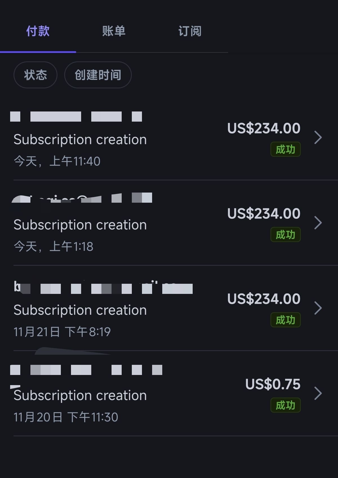This screenshot has width=338, height=478.
Task: Click the 11月21日 下午8:19 timestamp
Action: coord(62,332)
